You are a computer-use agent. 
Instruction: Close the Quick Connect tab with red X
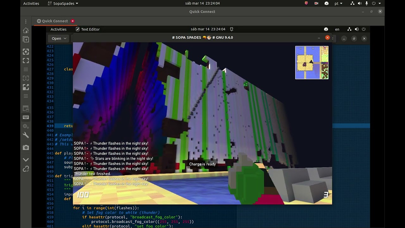coord(72,21)
